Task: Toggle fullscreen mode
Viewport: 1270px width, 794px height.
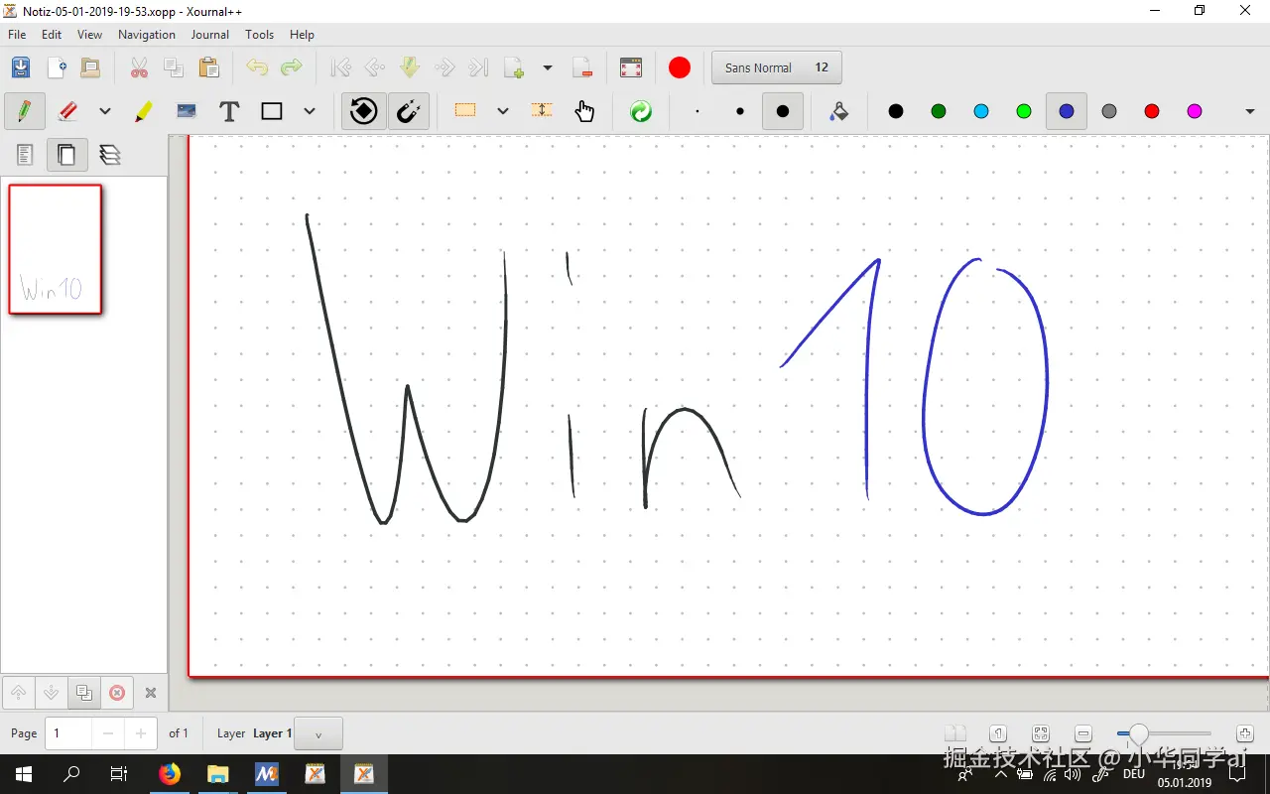Action: tap(631, 67)
